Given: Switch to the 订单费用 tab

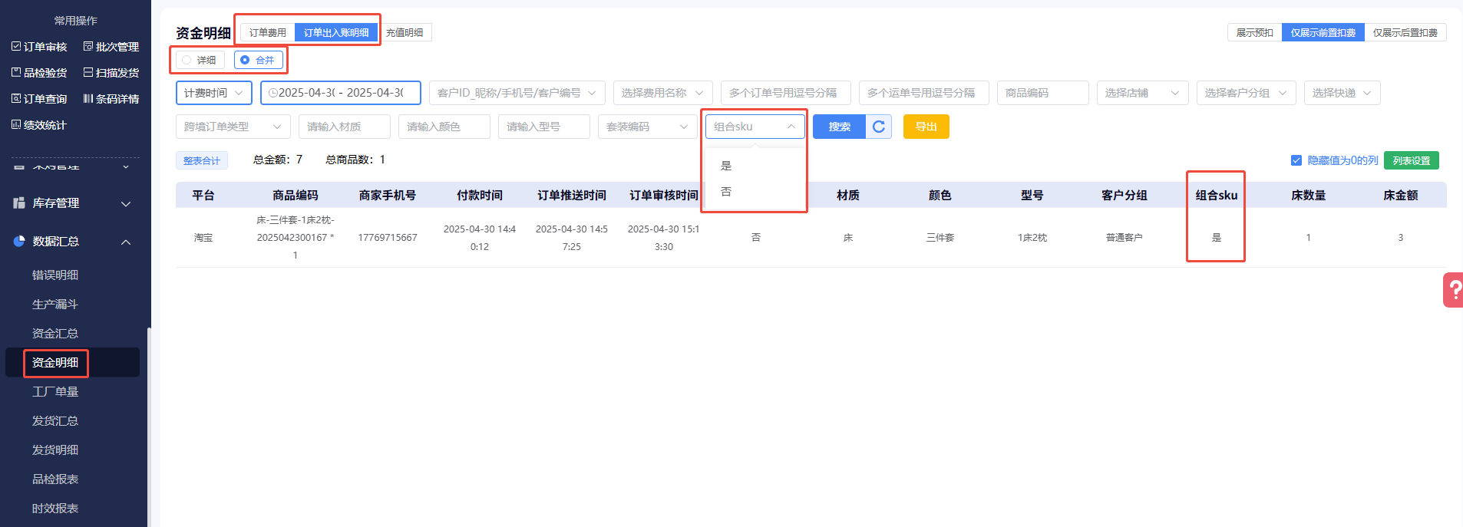Looking at the screenshot, I should tap(268, 32).
